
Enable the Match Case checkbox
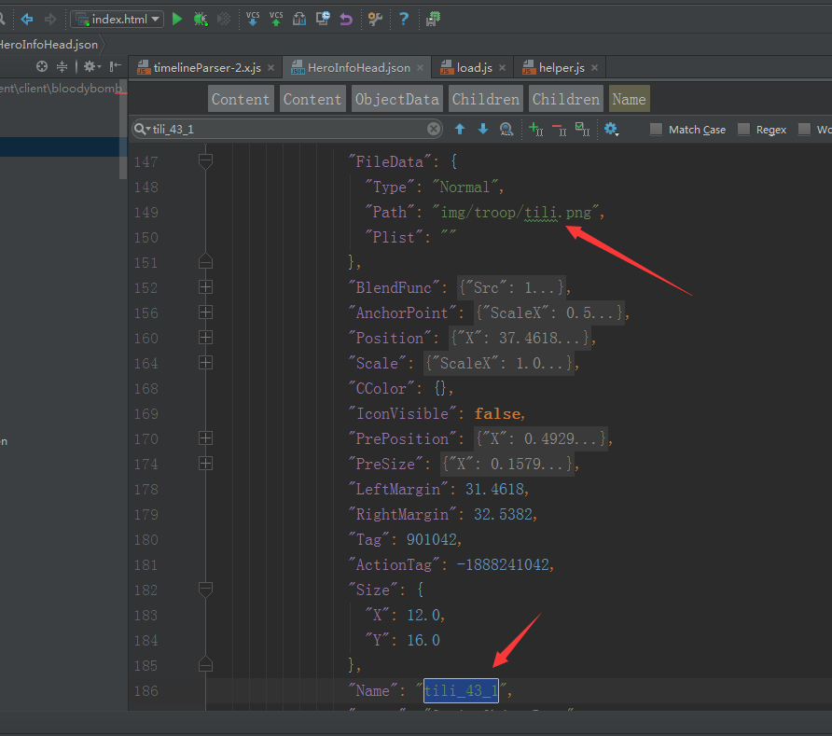click(657, 130)
